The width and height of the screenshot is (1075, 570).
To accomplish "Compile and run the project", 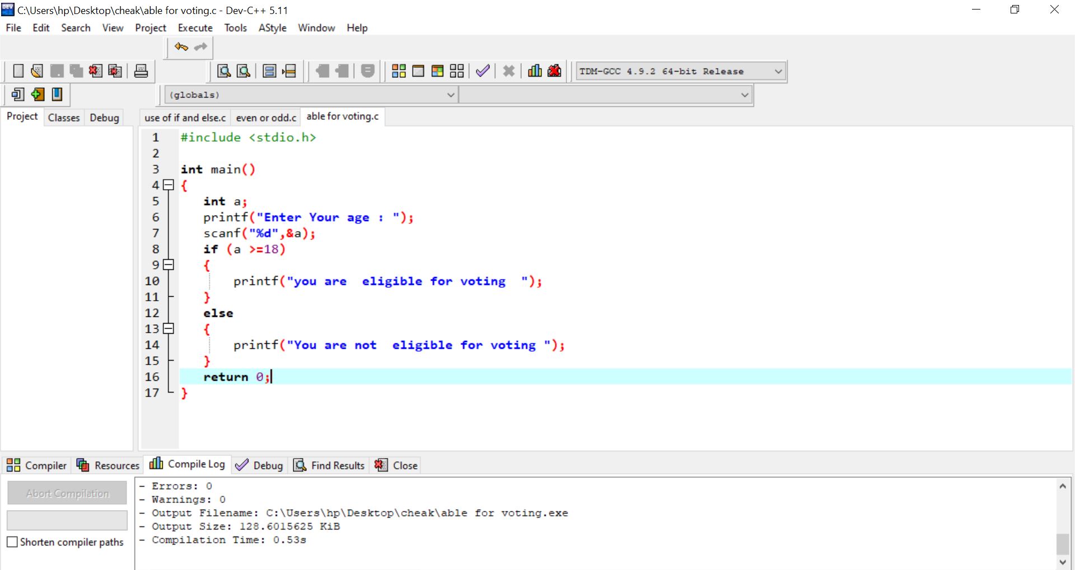I will tap(437, 71).
